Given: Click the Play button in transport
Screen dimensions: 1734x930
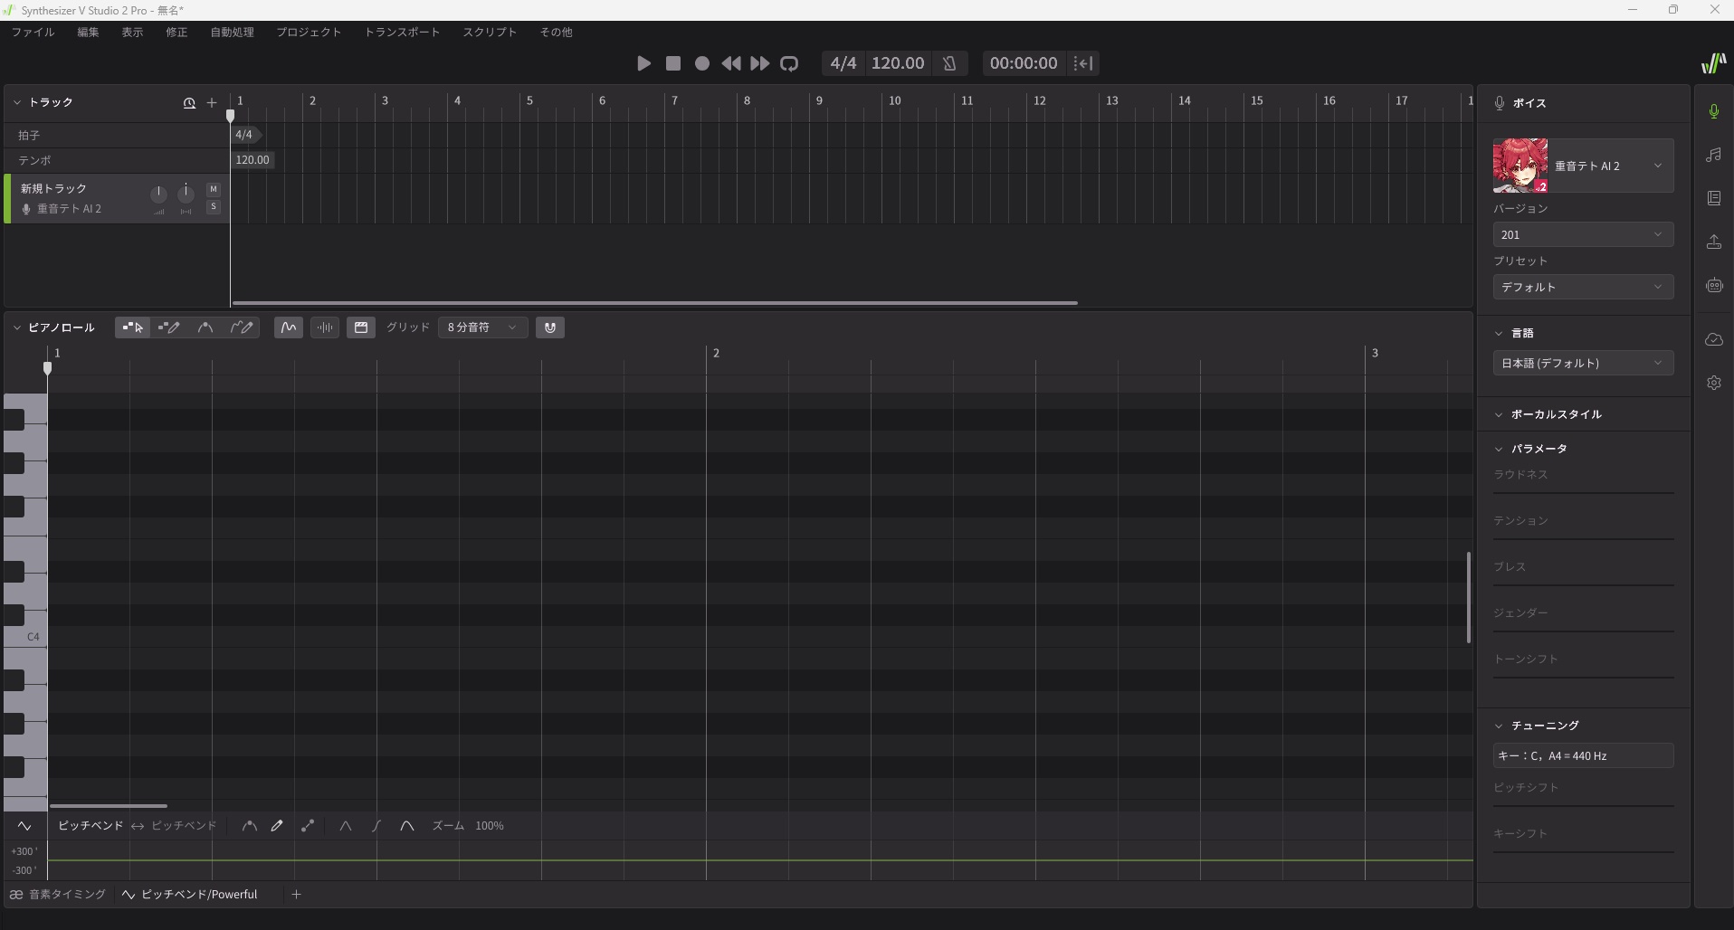Looking at the screenshot, I should coord(643,63).
